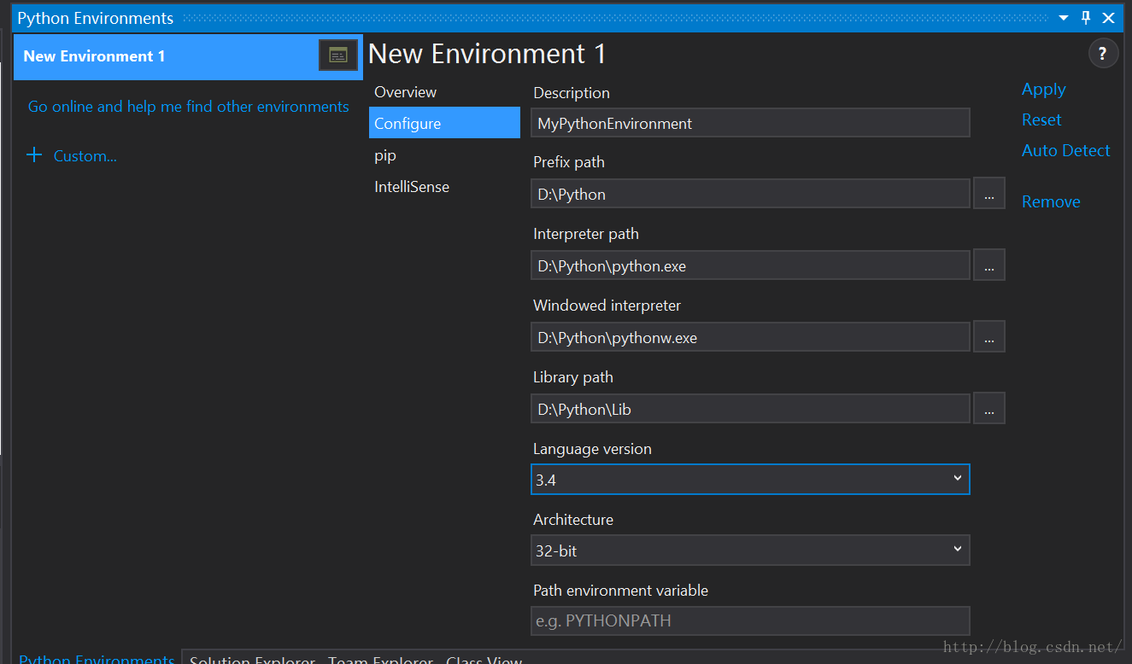
Task: Click the 'Python Environments' title bar text
Action: pyautogui.click(x=96, y=18)
